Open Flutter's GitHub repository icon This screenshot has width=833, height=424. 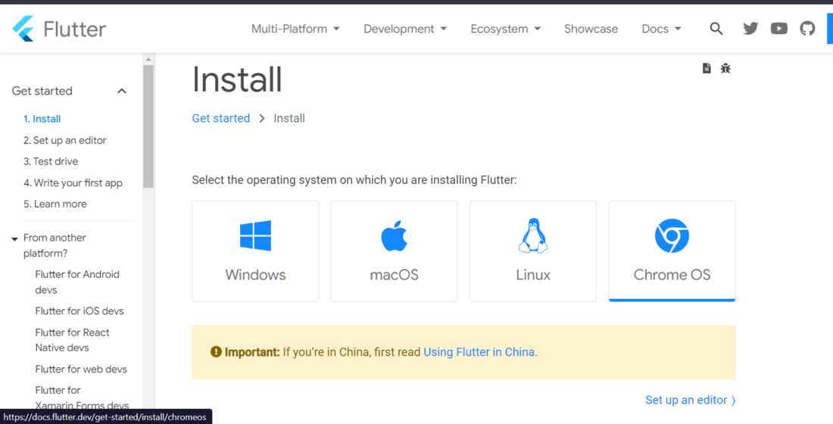[x=808, y=29]
